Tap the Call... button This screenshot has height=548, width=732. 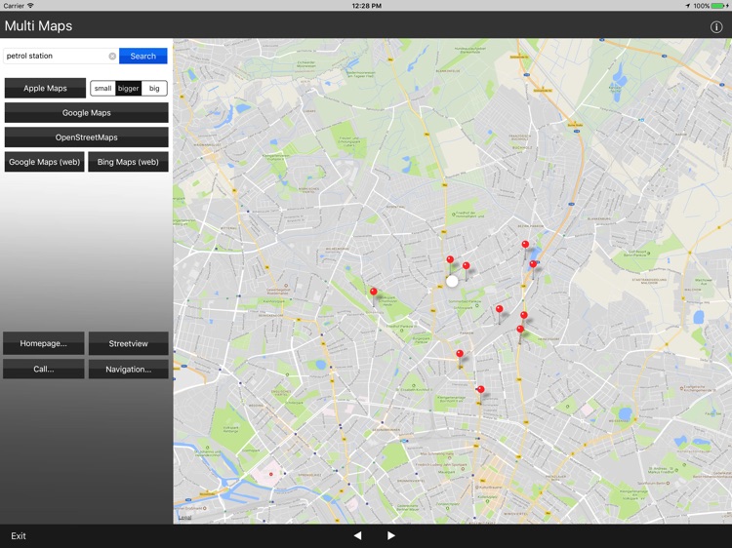click(43, 369)
